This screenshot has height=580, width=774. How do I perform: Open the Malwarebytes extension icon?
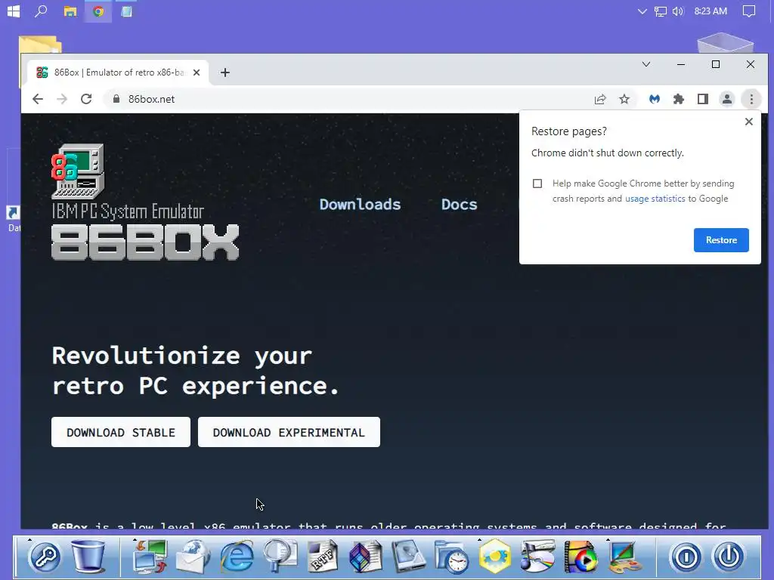click(x=655, y=99)
